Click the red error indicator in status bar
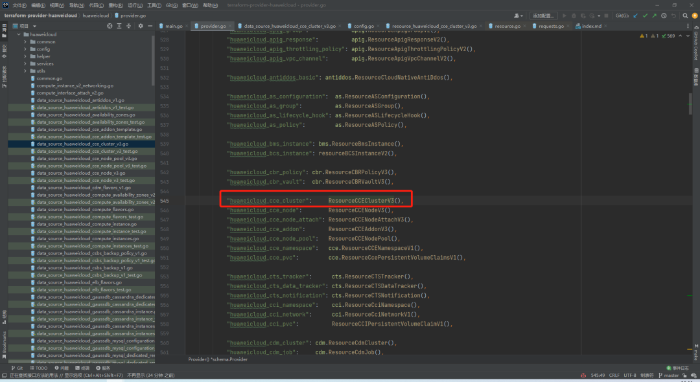Viewport: 700px width, 382px height. click(583, 376)
